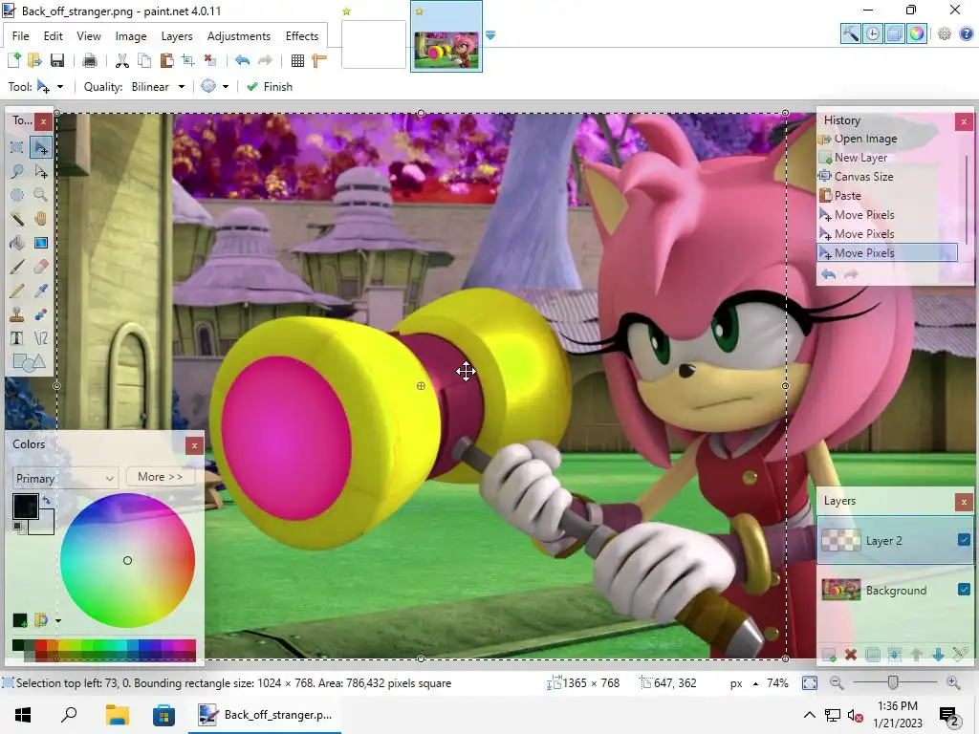The height and width of the screenshot is (734, 979).
Task: Click the Save icon in toolbar
Action: point(57,60)
